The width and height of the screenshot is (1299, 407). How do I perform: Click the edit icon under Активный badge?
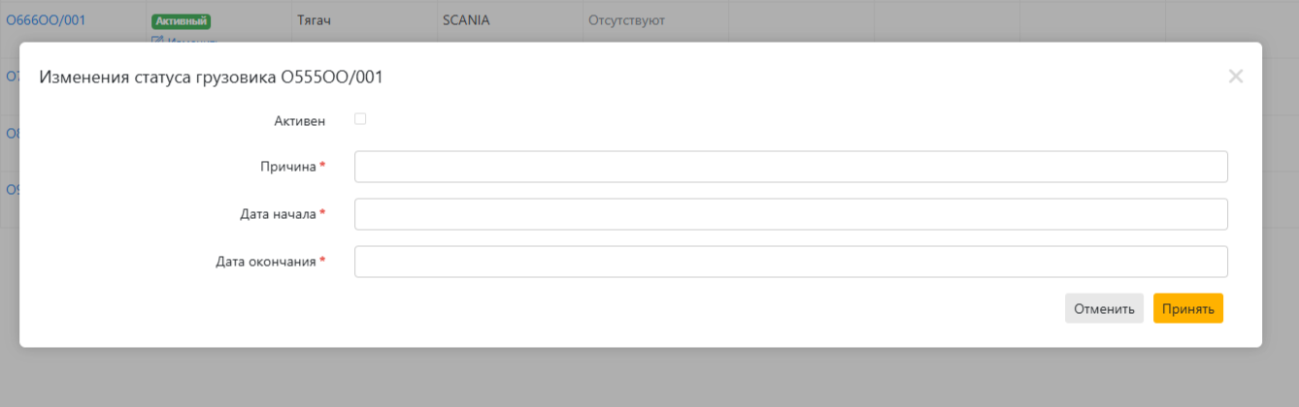(157, 40)
